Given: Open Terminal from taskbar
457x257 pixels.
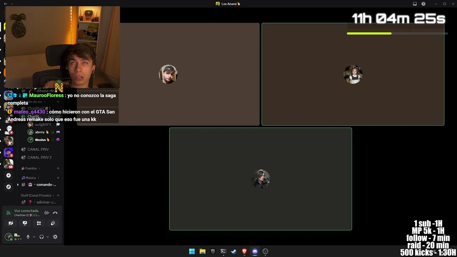Looking at the screenshot, I should click(223, 251).
